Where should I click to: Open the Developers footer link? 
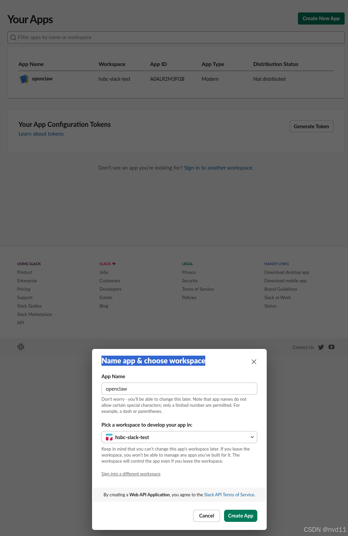[x=111, y=289]
